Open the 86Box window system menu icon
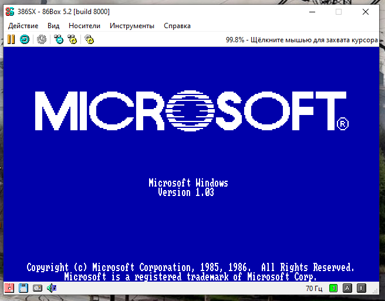The image size is (385, 301). [10, 12]
